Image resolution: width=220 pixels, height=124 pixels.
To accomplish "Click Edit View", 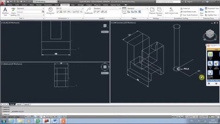I will [210, 12].
